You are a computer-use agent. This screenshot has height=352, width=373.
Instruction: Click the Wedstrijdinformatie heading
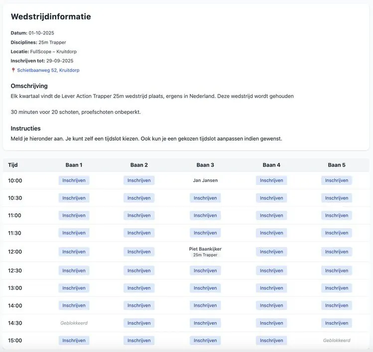[x=51, y=16]
